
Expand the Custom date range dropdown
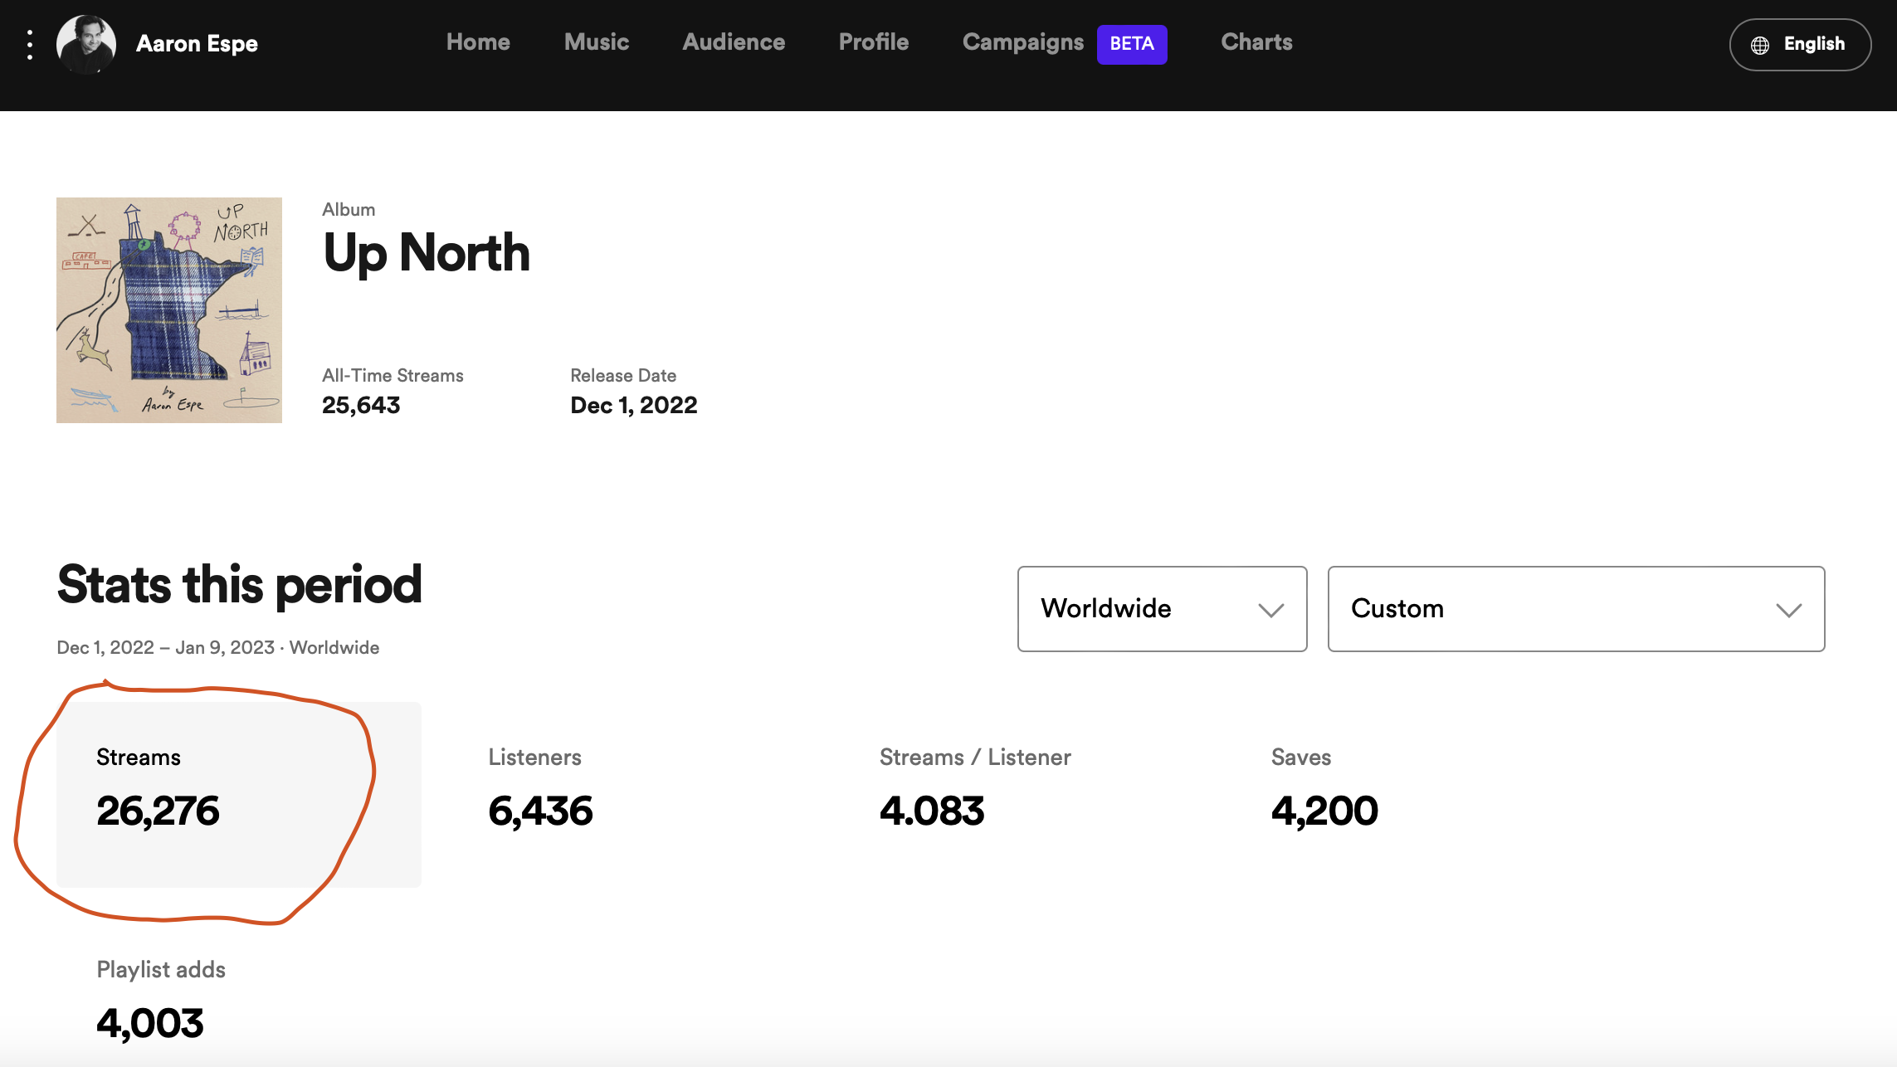pyautogui.click(x=1576, y=609)
